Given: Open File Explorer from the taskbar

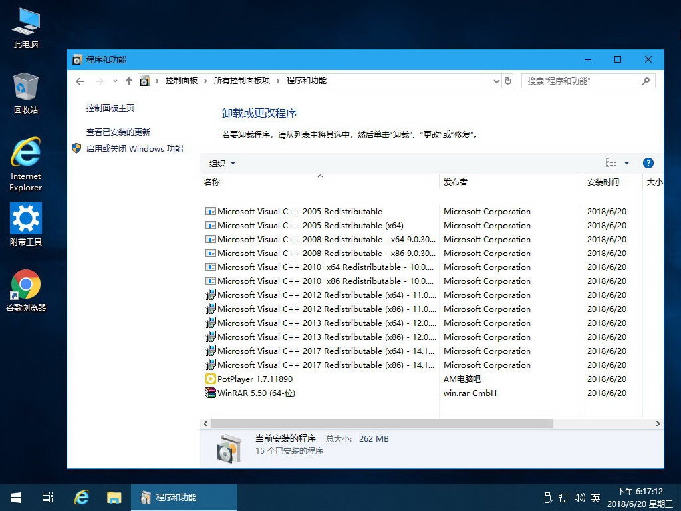Looking at the screenshot, I should click(x=114, y=498).
